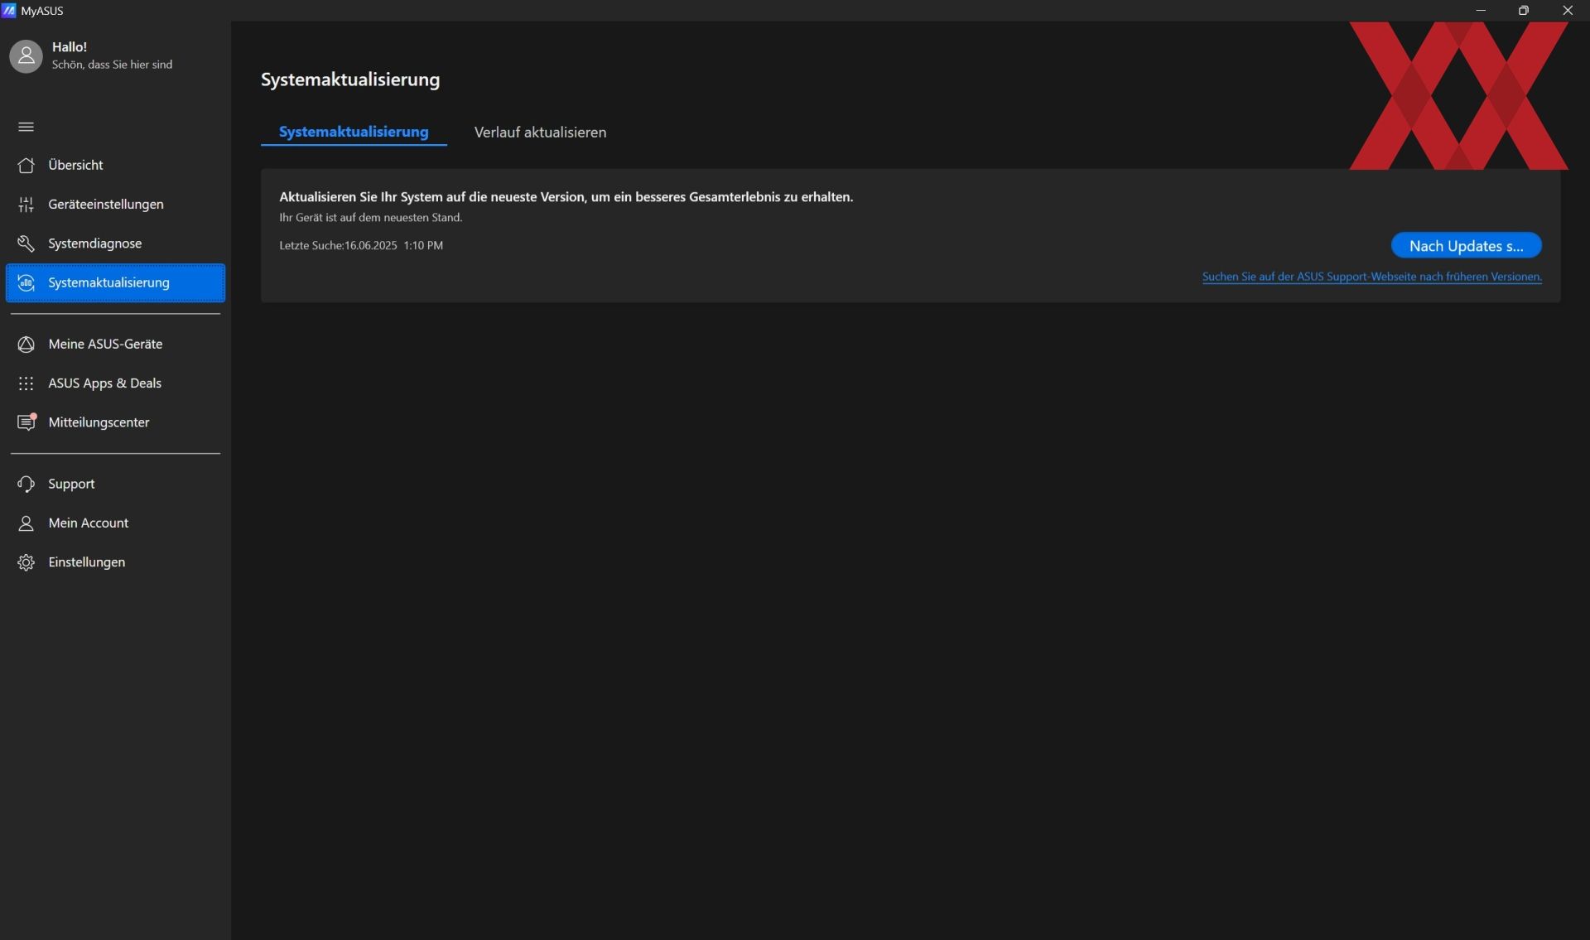Open Support section label

[x=71, y=484]
